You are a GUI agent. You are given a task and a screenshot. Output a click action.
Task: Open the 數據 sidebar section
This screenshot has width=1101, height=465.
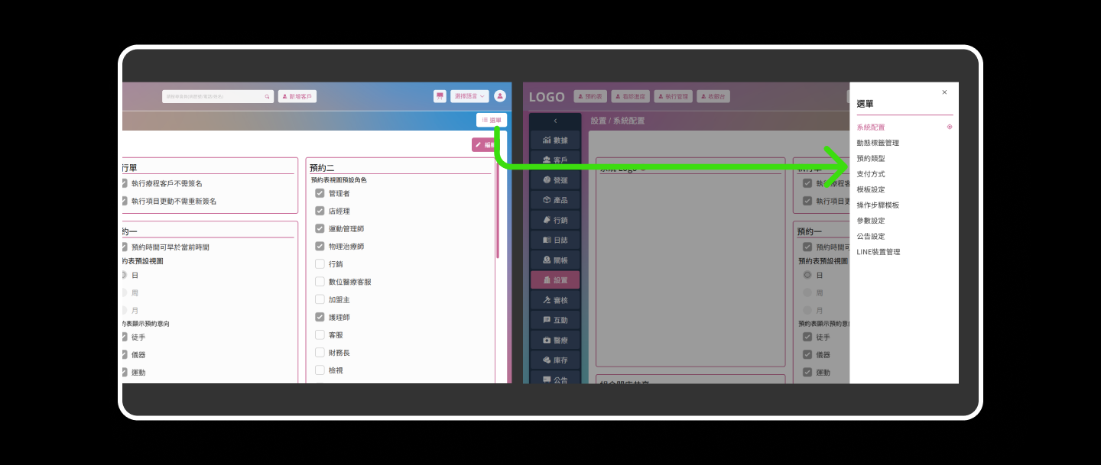coord(555,140)
